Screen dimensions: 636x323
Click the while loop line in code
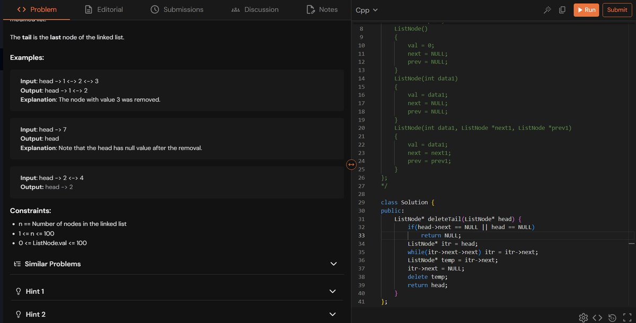coord(473,252)
